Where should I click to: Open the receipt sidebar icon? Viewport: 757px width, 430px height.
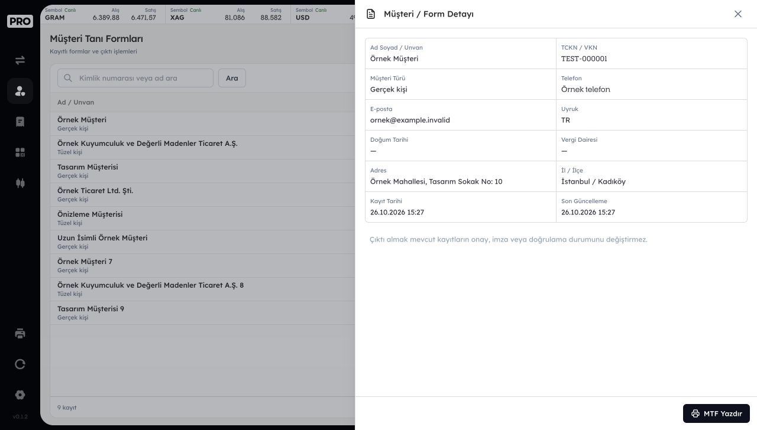pyautogui.click(x=20, y=122)
